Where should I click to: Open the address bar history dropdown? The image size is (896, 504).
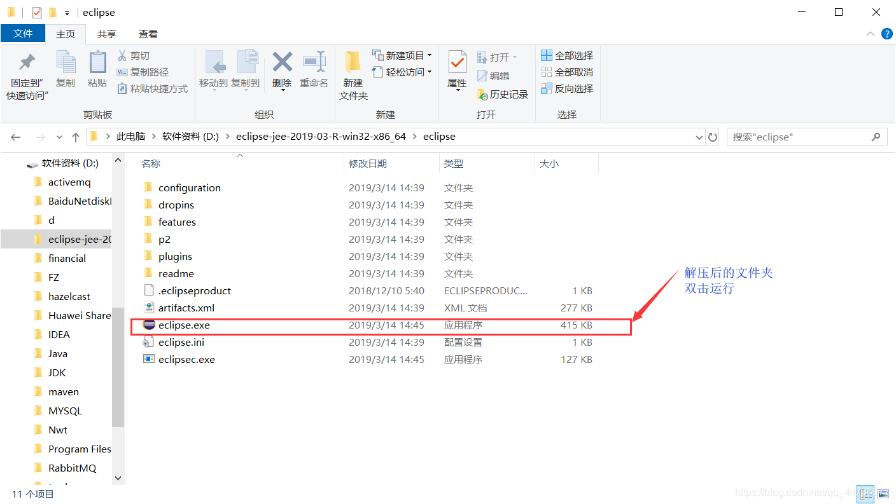[699, 137]
